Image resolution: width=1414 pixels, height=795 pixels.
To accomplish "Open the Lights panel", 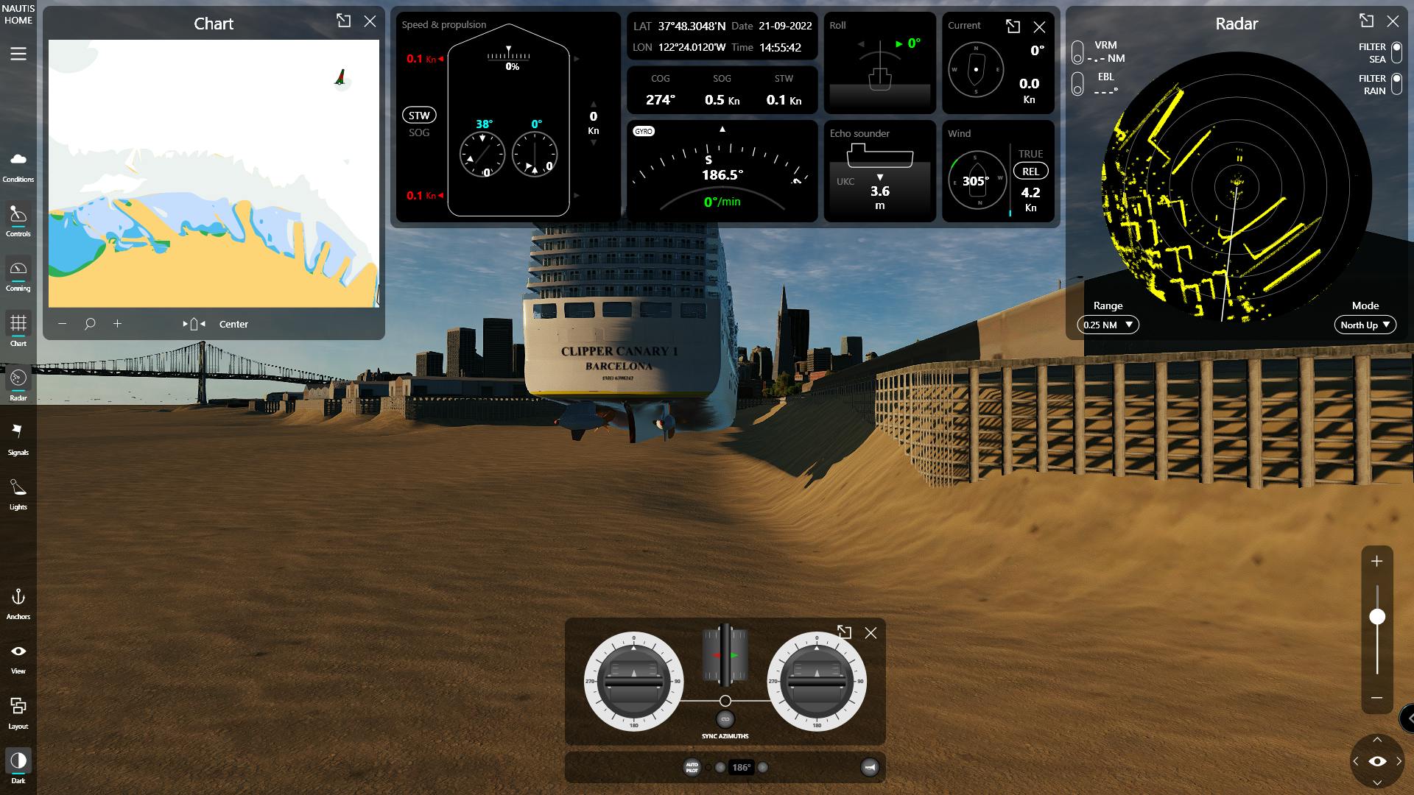I will pyautogui.click(x=18, y=493).
